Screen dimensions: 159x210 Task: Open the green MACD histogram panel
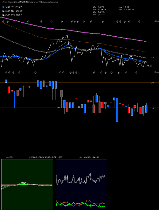pos(27,185)
